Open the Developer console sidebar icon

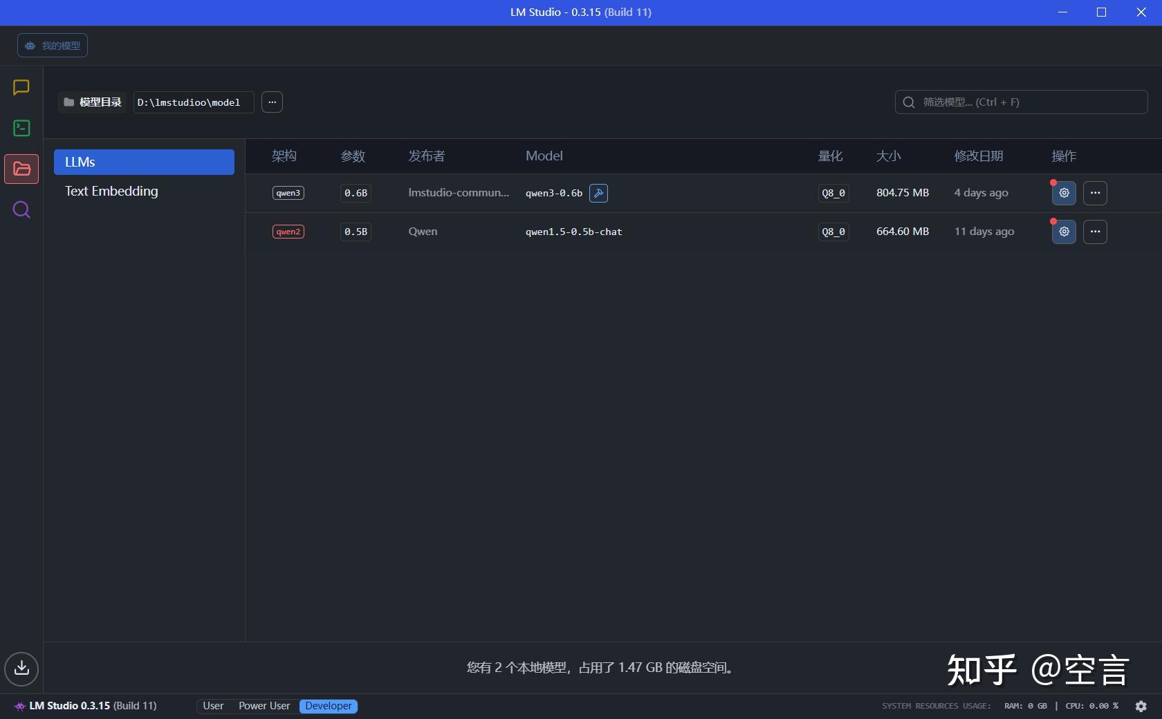tap(21, 128)
